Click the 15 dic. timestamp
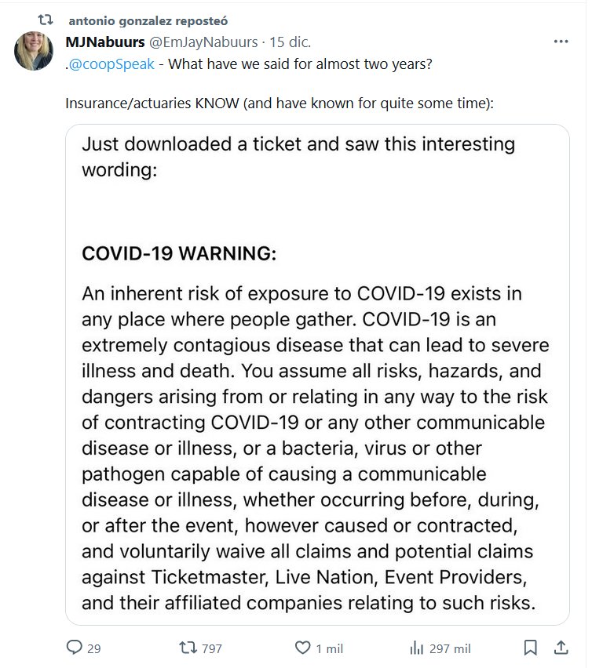Screen dimensions: 592x668 pos(291,42)
